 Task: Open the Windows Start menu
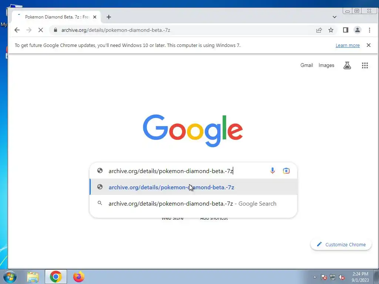[10, 277]
